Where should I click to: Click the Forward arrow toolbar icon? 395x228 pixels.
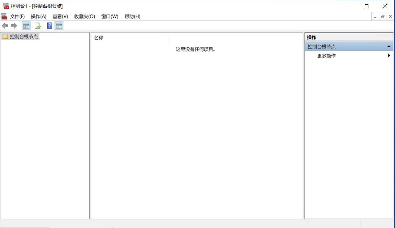coord(14,26)
